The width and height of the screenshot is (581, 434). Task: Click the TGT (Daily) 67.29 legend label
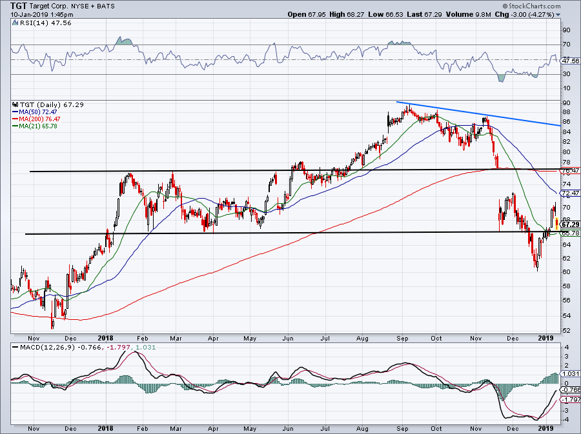52,104
